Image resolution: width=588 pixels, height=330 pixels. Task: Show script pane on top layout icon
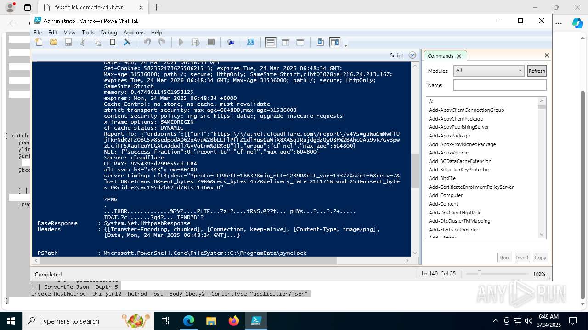click(x=271, y=43)
